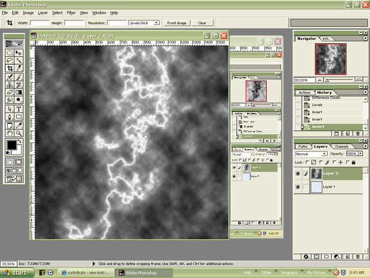The width and height of the screenshot is (370, 278).
Task: Enable the lock transparent pixels checkbox
Action: point(308,162)
